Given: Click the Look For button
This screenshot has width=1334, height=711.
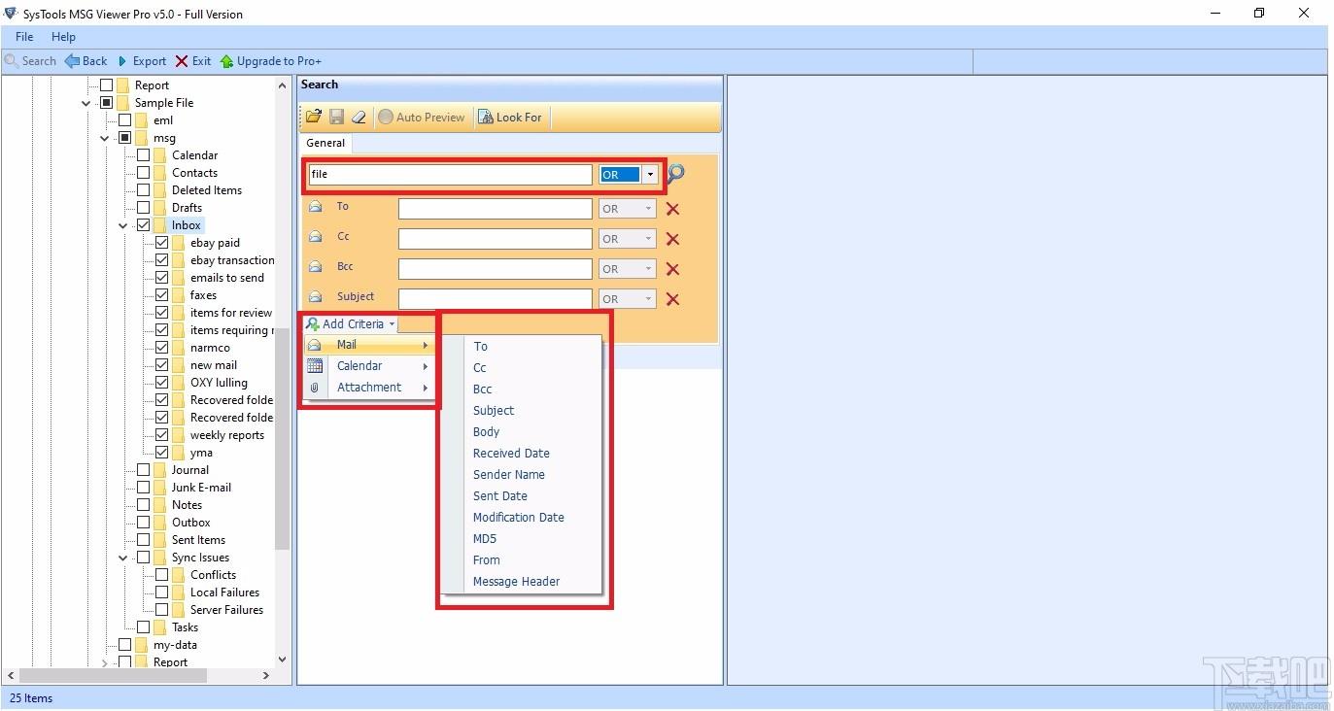Looking at the screenshot, I should tap(510, 118).
